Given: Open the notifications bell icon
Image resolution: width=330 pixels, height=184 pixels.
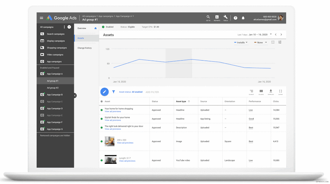Looking at the screenshot, I should 243,18.
